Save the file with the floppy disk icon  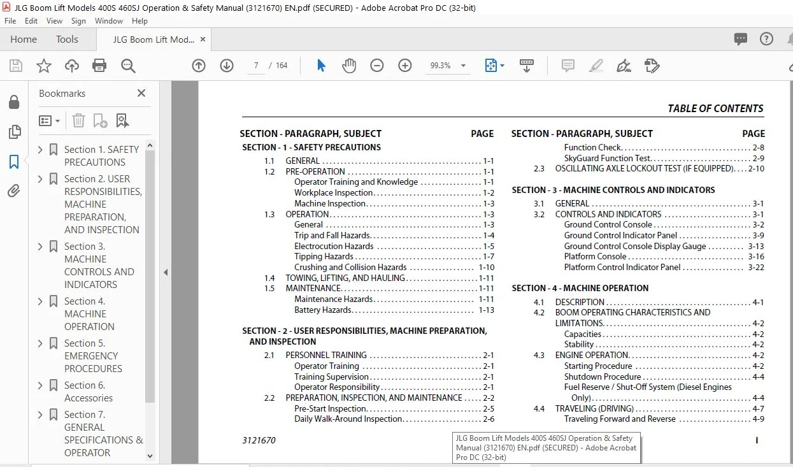click(16, 66)
